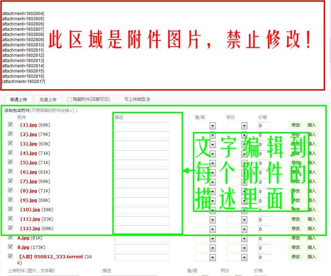Focus the 描述 field for (12).jpg
The width and height of the screenshot is (331, 276).
pos(142,229)
